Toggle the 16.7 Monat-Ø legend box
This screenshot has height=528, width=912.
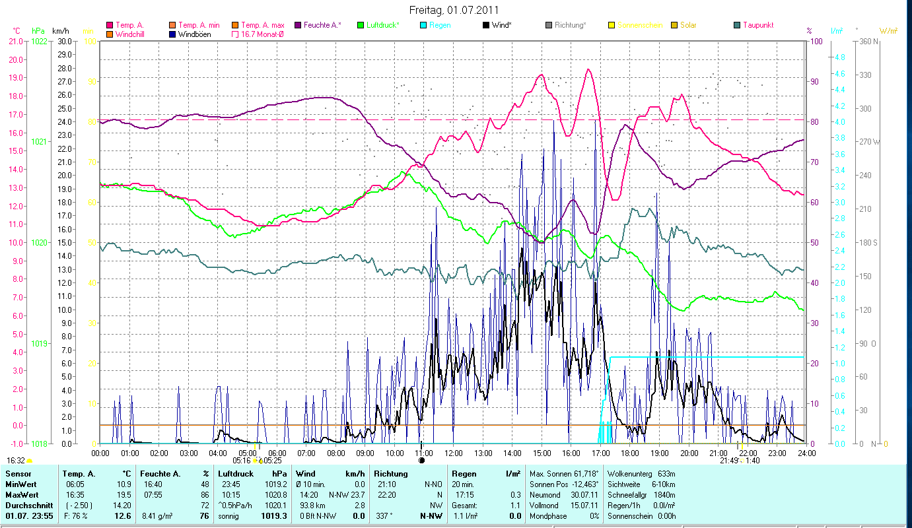(235, 34)
